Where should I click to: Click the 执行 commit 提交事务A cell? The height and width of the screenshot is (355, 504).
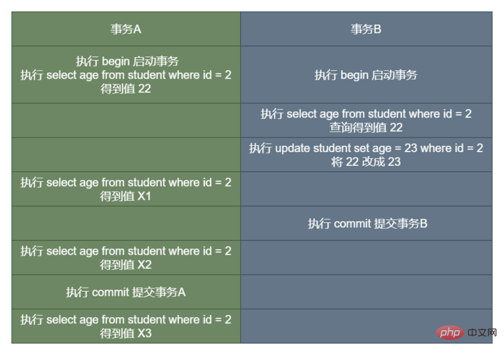click(126, 292)
